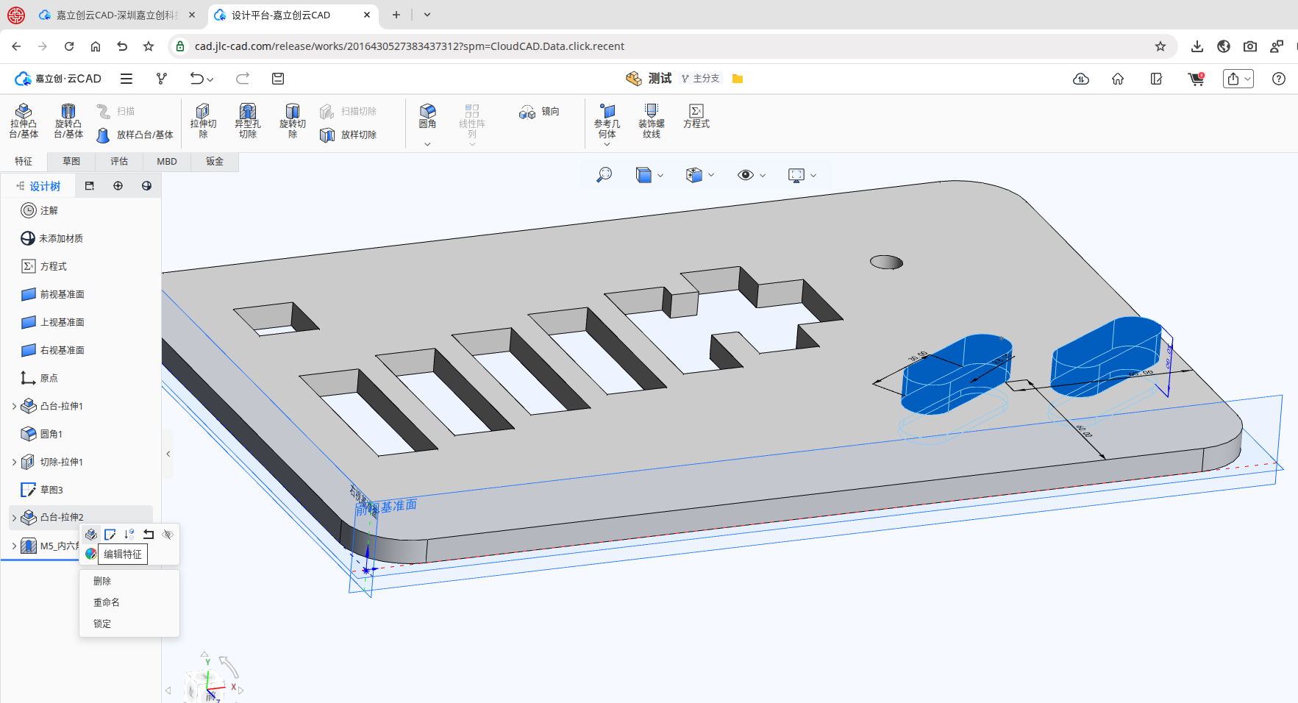Image resolution: width=1298 pixels, height=703 pixels.
Task: Open the hamburger menu beside 云CAD logo
Action: 126,79
